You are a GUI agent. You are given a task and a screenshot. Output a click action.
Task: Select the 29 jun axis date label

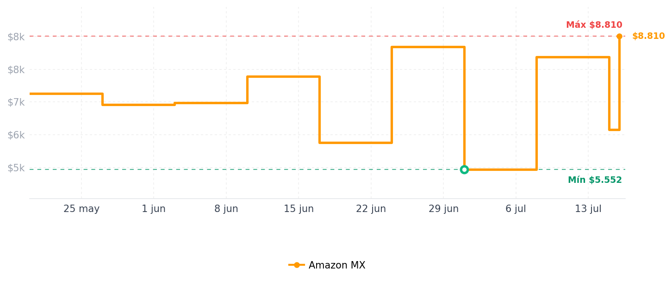coord(443,209)
